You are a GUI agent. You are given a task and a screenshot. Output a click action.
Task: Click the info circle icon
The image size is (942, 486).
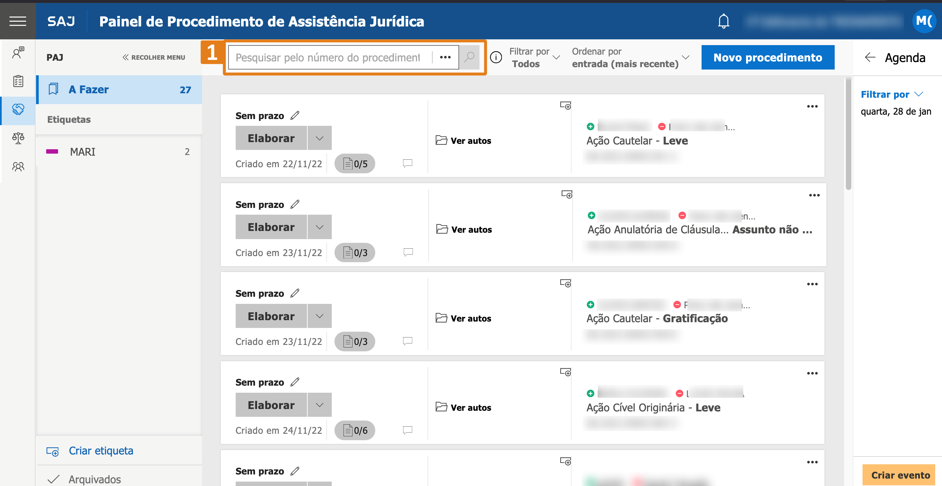pyautogui.click(x=495, y=57)
